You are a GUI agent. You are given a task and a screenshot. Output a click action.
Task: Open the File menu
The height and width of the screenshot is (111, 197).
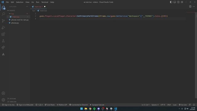click(x=7, y=2)
